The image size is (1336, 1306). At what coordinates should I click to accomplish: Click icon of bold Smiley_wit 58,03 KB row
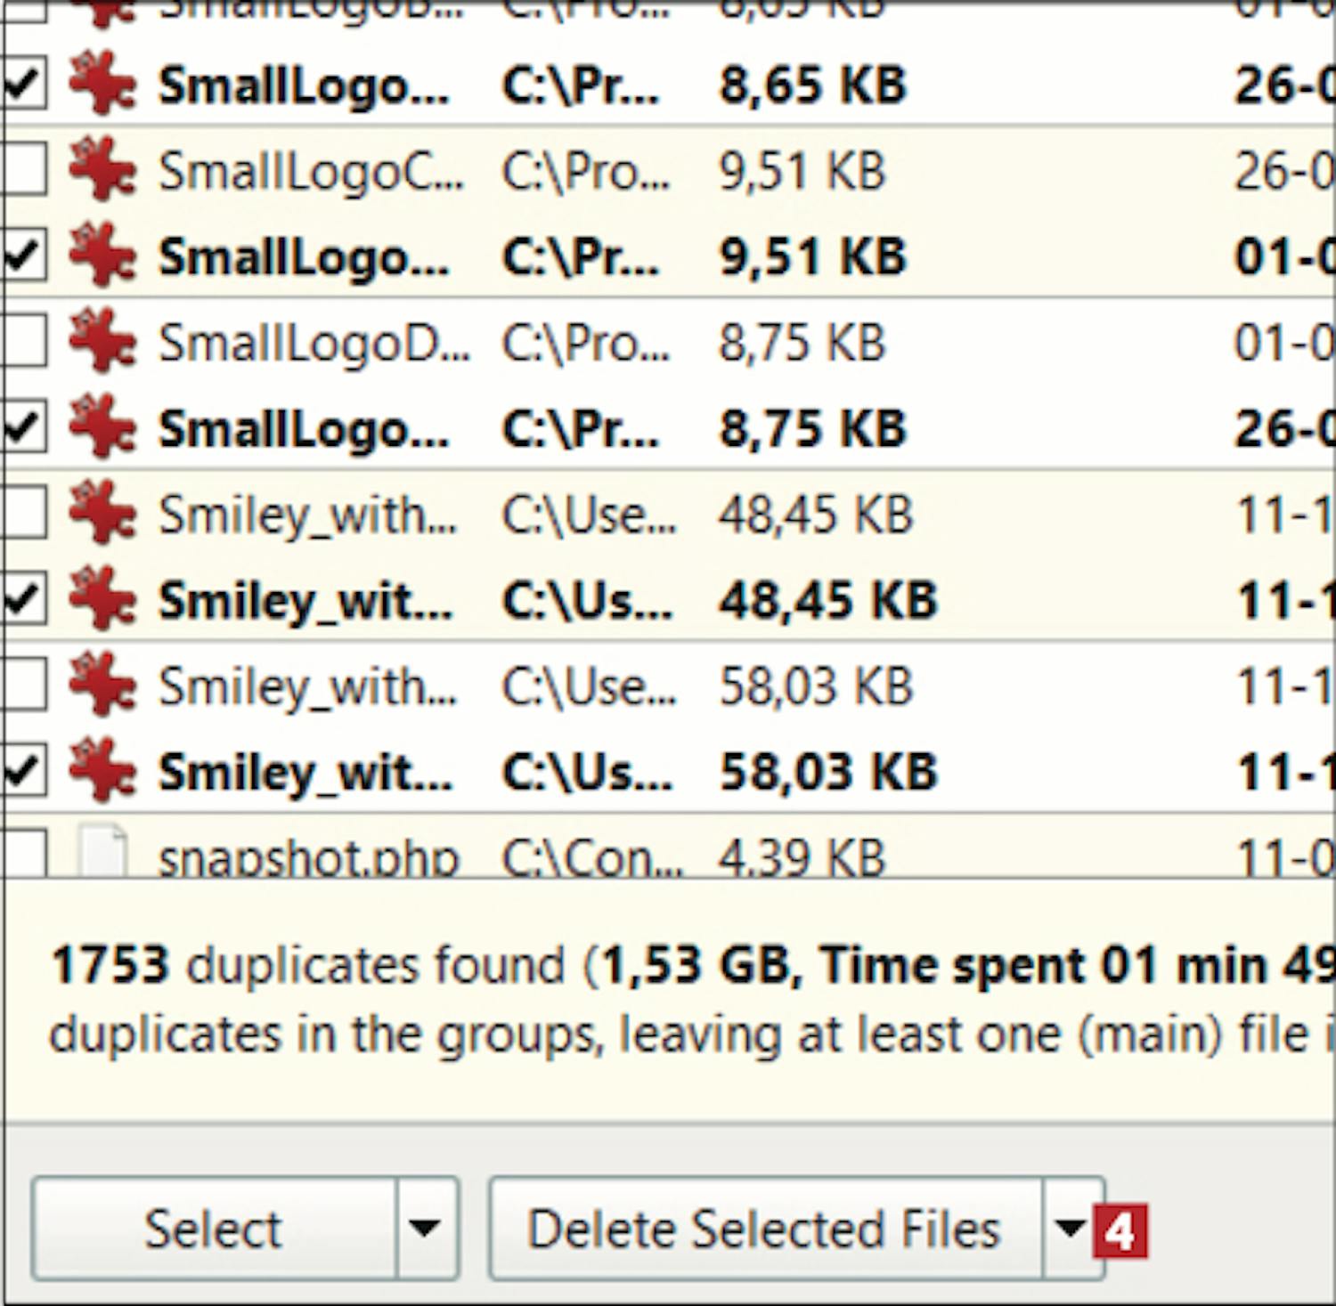point(102,769)
